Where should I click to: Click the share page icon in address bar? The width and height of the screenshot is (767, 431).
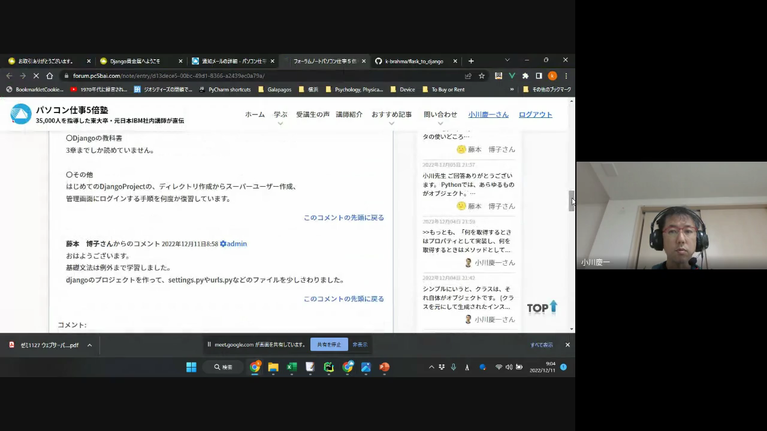point(468,76)
